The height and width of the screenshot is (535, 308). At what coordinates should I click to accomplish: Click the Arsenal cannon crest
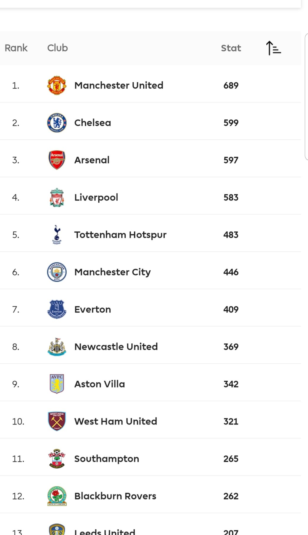(x=57, y=160)
